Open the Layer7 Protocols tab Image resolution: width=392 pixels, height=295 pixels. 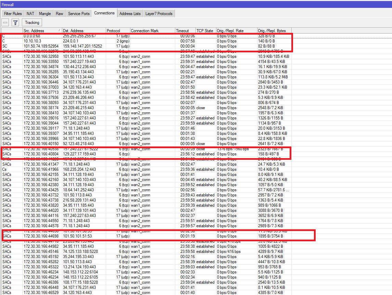(159, 13)
